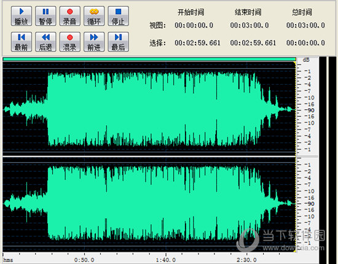The image size is (338, 264).
Task: Click the selection total time 00:00:00.0
Action: 305,42
